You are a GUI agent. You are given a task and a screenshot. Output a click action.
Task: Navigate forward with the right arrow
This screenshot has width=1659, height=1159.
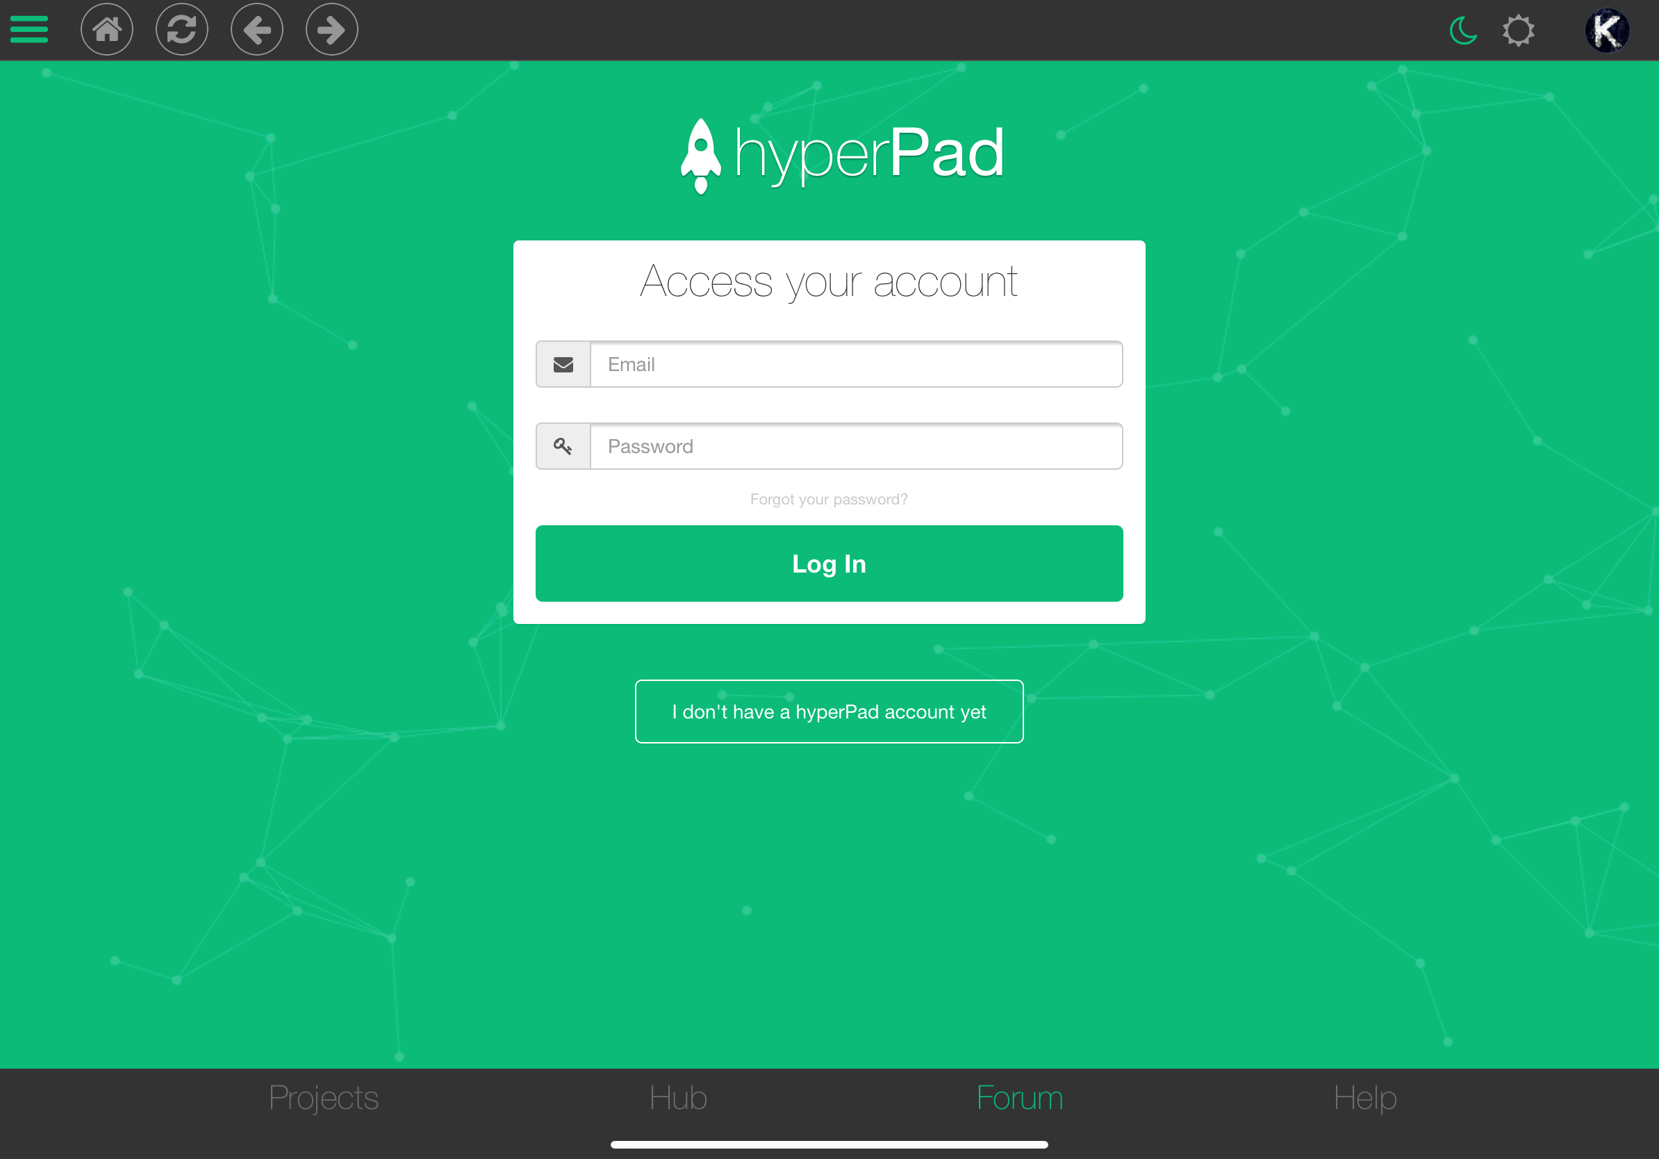tap(331, 30)
